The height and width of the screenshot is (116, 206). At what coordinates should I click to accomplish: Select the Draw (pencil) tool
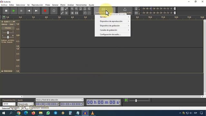[62, 13]
